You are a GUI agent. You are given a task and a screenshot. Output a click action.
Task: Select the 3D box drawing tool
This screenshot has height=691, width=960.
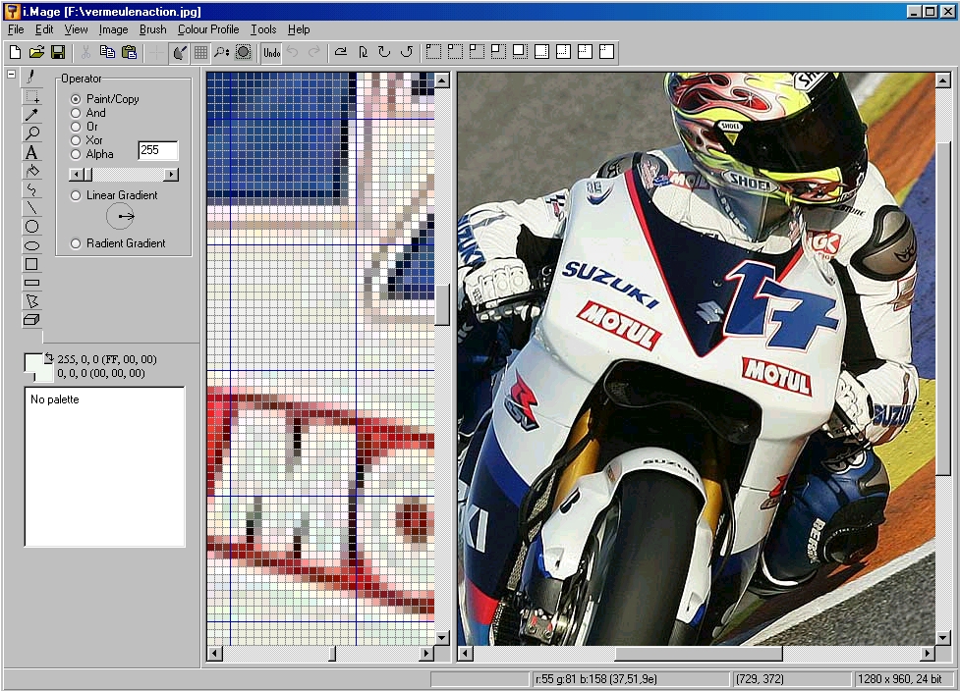[31, 320]
